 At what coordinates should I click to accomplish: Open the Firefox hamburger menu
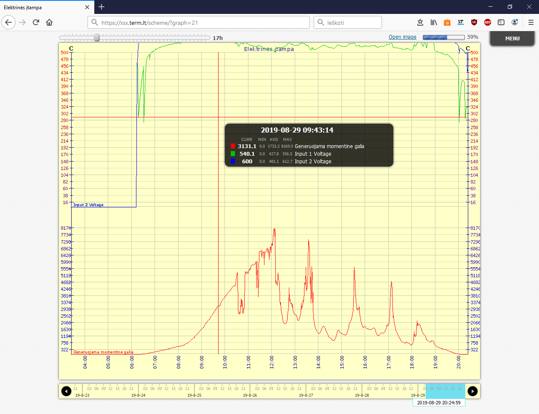531,22
